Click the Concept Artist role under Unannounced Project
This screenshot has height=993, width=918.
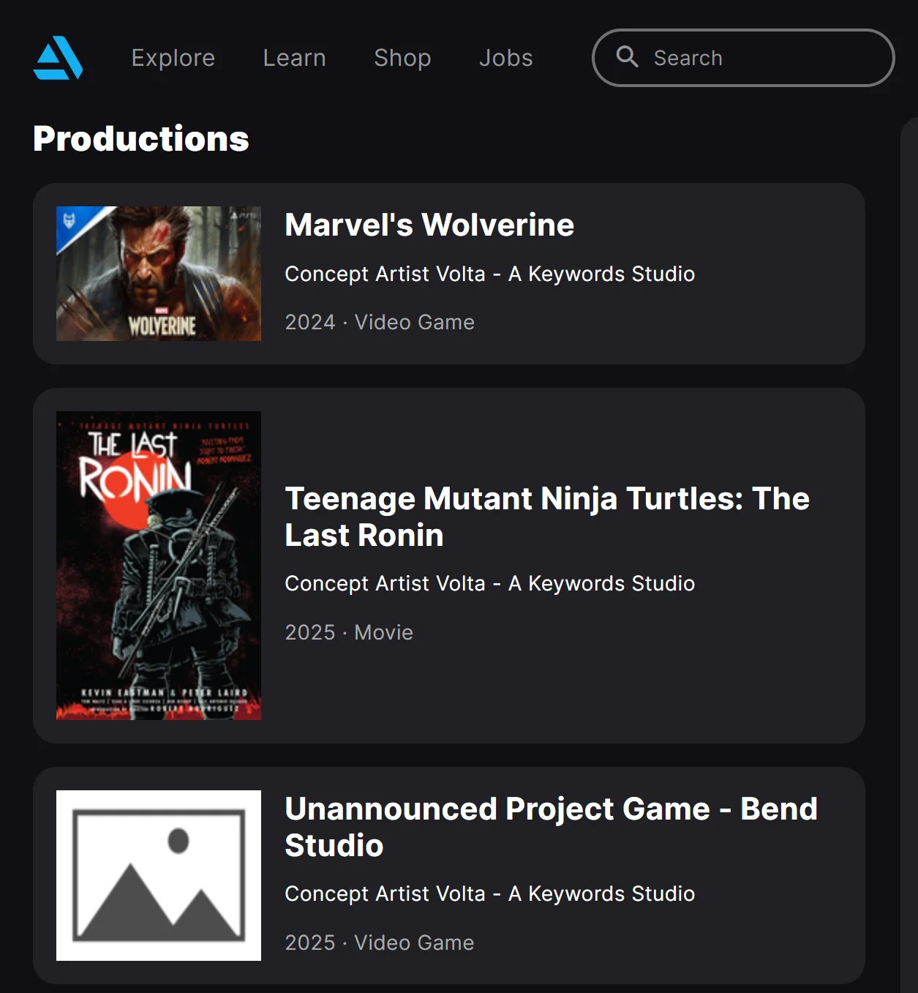489,893
